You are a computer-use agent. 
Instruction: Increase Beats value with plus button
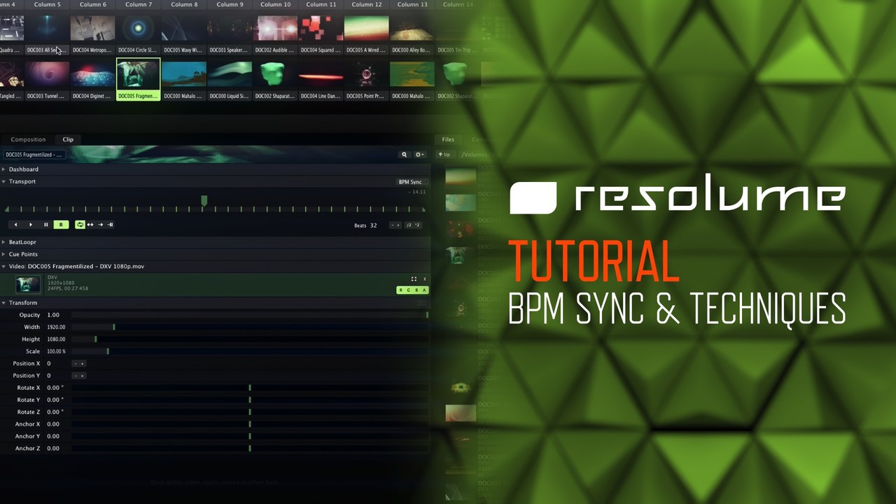click(x=398, y=225)
